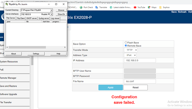Open Save and Restore menu item
This screenshot has height=109, width=192.
pos(15,86)
